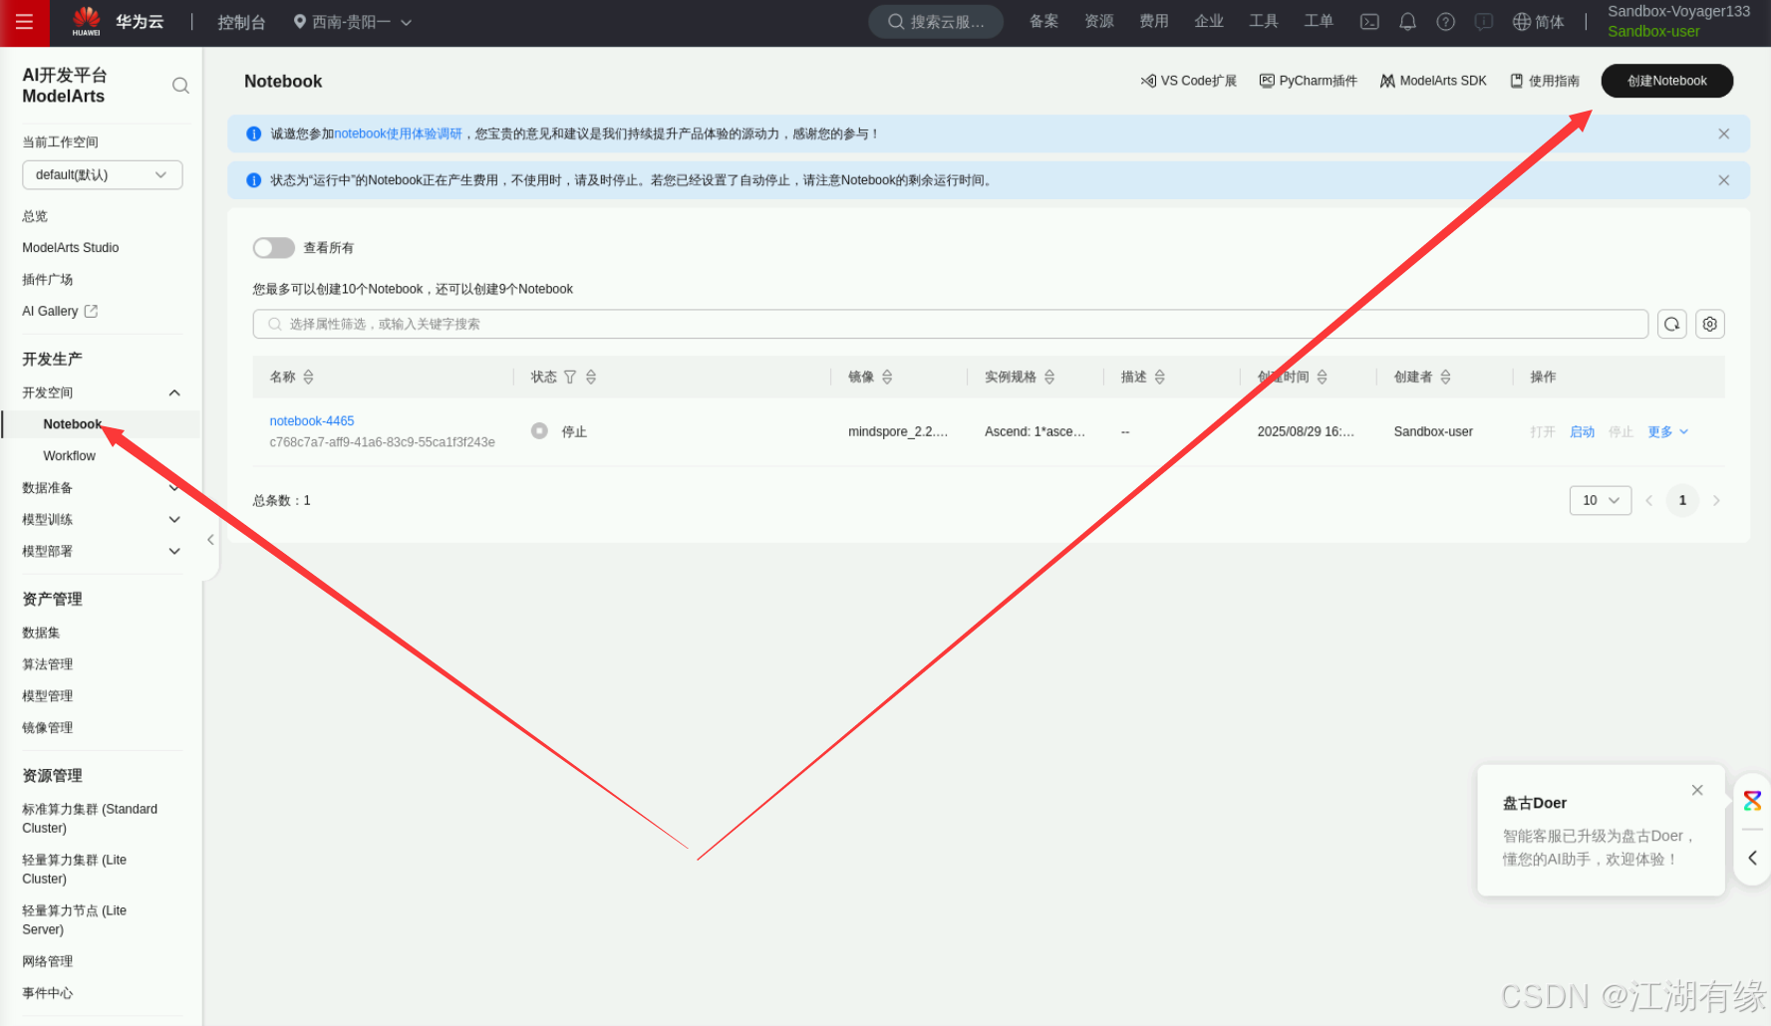Open the 工具 top menu
The width and height of the screenshot is (1771, 1026).
click(1263, 21)
